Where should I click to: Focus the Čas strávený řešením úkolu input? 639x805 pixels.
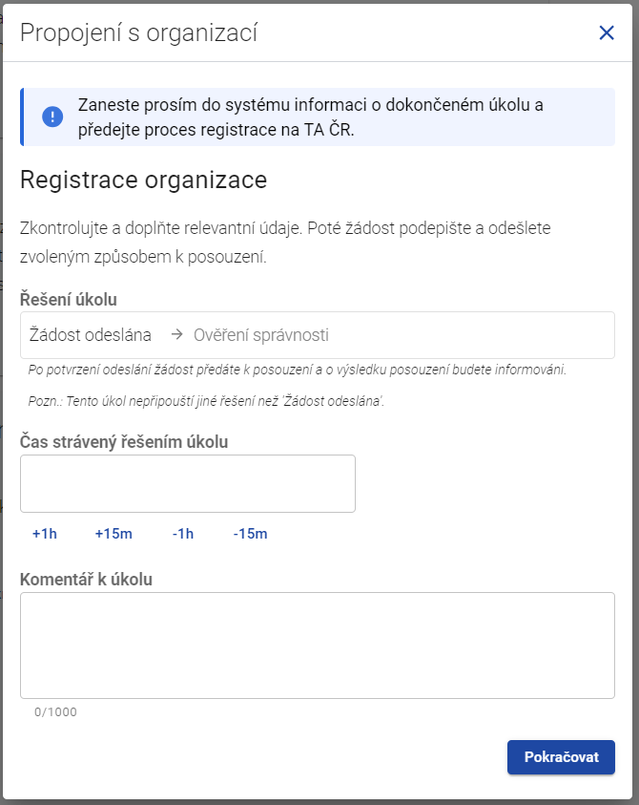188,483
